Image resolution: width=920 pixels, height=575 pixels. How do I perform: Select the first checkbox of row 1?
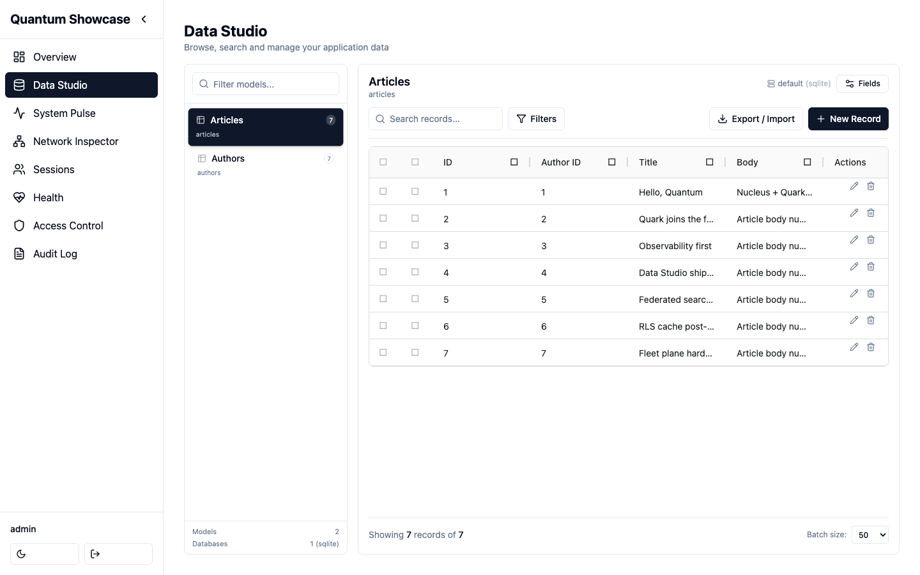click(x=383, y=192)
